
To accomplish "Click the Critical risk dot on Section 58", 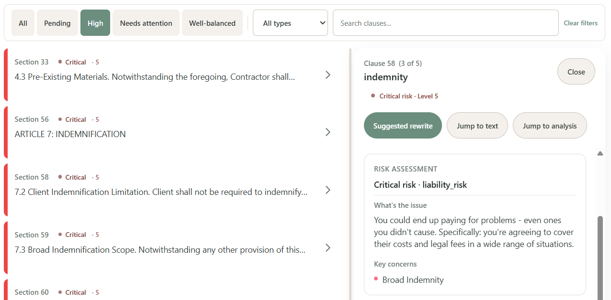I will coord(60,177).
